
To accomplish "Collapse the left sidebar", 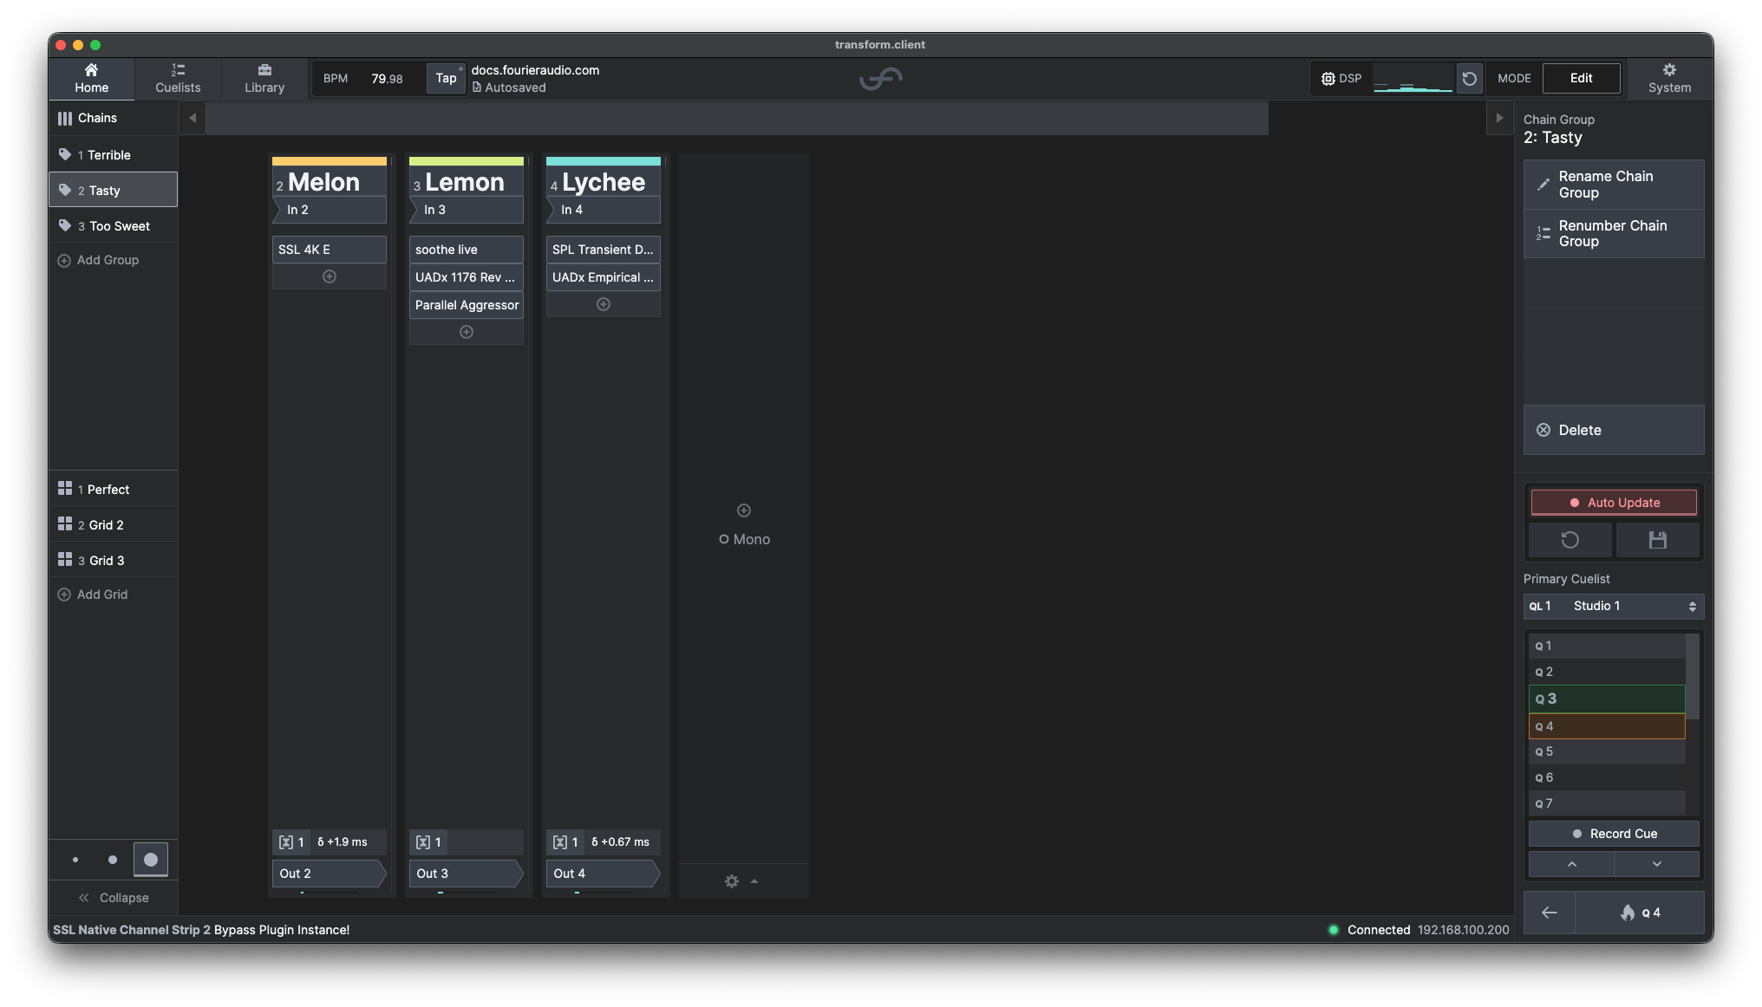I will 113,898.
